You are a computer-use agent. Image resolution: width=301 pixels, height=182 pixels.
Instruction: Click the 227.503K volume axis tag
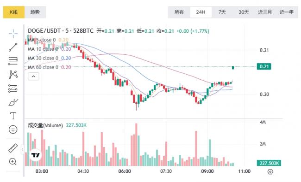[269, 163]
